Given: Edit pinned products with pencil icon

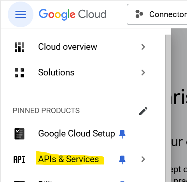Looking at the screenshot, I should [143, 111].
